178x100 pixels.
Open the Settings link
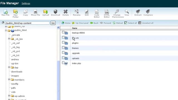(26, 3)
